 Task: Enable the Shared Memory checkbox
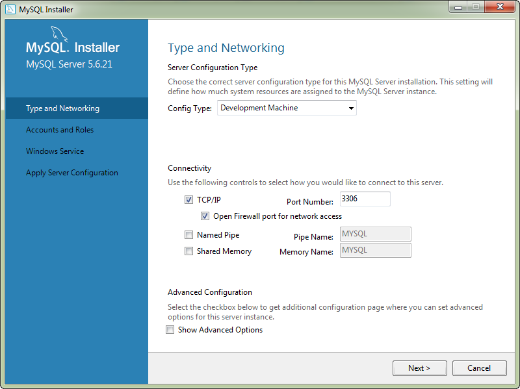pos(188,251)
